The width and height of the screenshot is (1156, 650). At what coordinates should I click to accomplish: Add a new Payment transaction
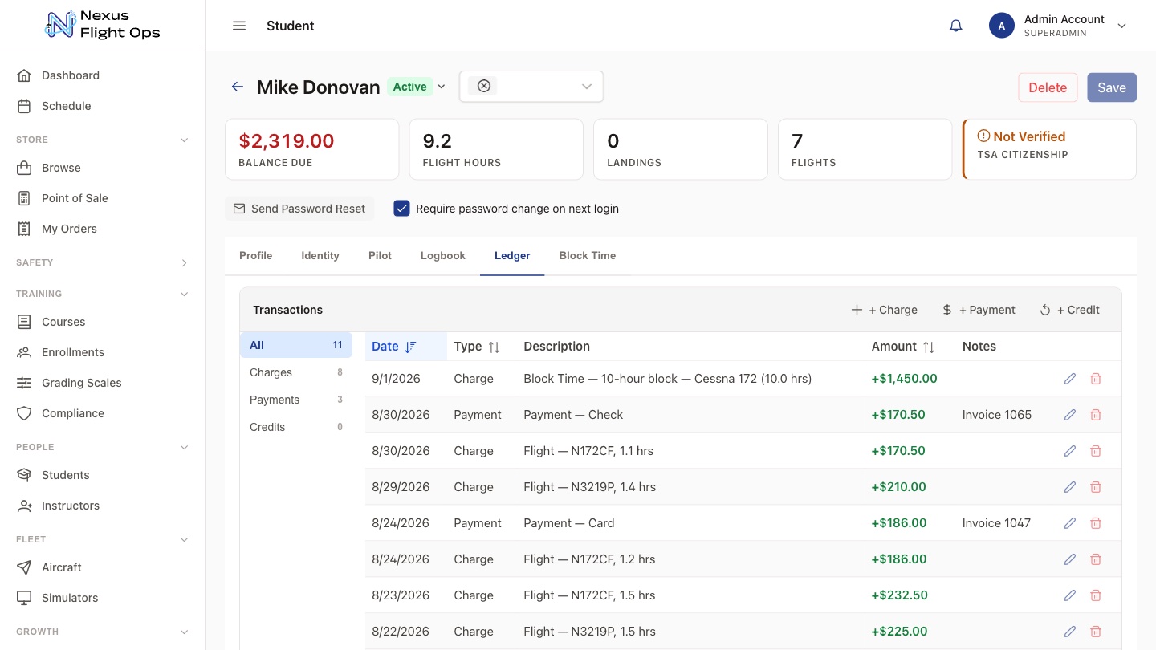click(979, 310)
